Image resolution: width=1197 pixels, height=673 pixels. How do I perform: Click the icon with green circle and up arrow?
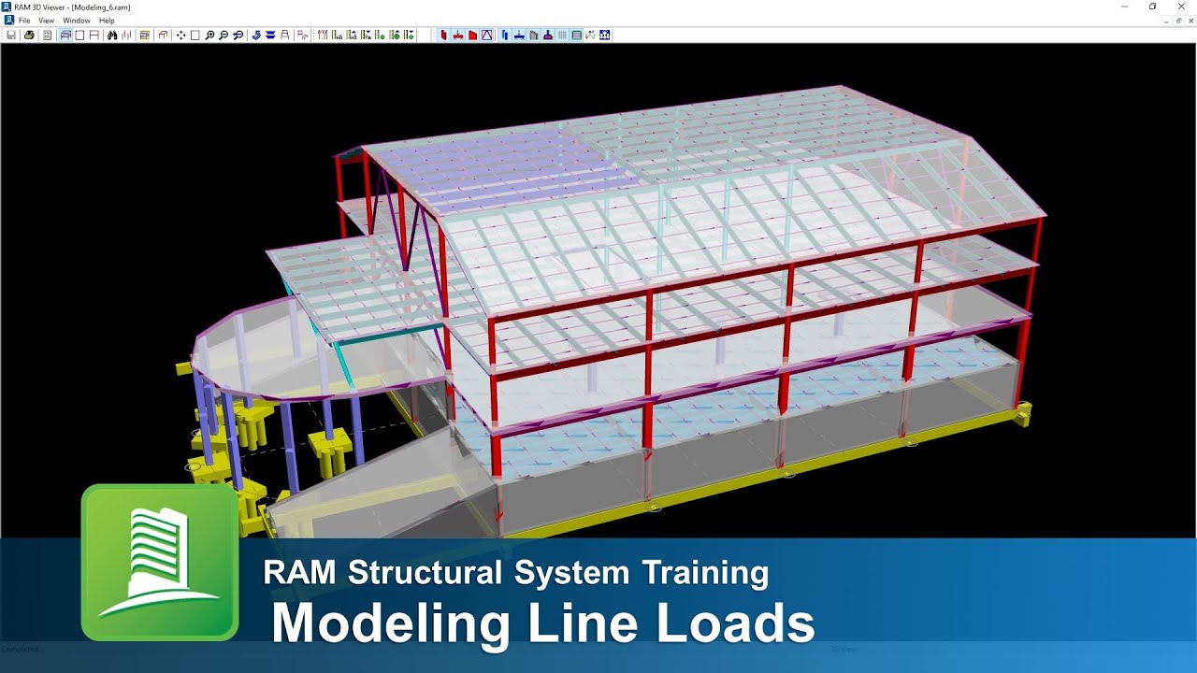[x=397, y=36]
